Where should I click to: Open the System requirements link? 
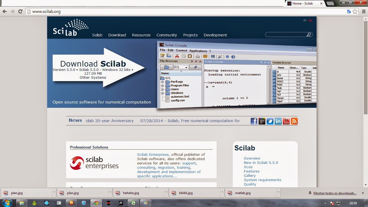point(262,180)
